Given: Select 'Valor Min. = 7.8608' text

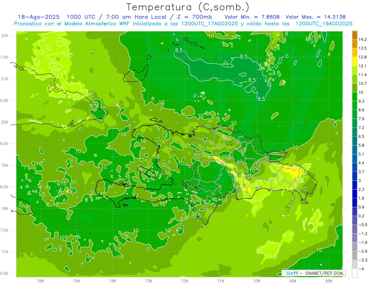Looking at the screenshot, I should 252,17.
